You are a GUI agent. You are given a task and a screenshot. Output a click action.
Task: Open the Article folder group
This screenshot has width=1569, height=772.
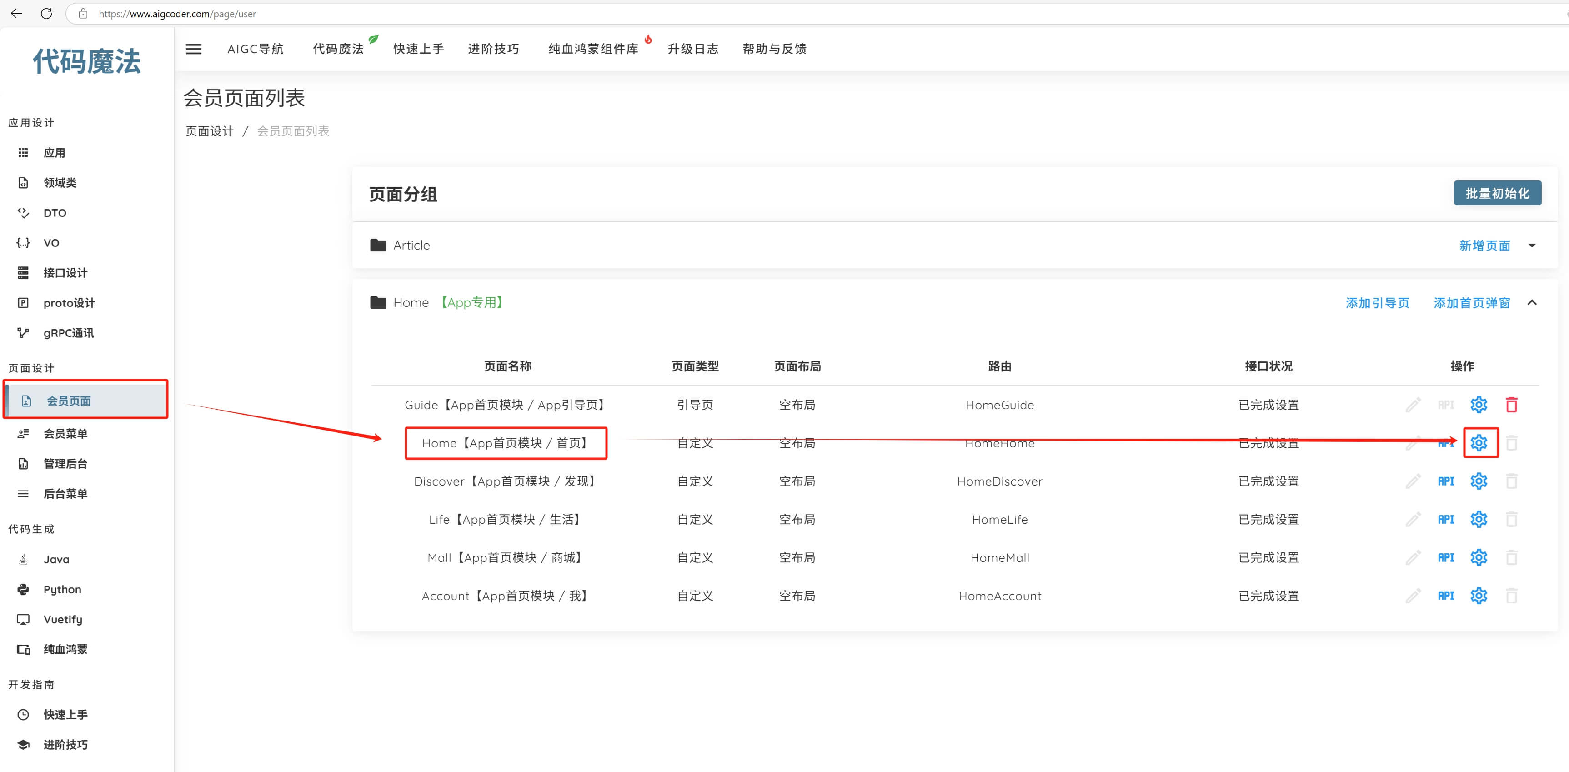pos(411,246)
